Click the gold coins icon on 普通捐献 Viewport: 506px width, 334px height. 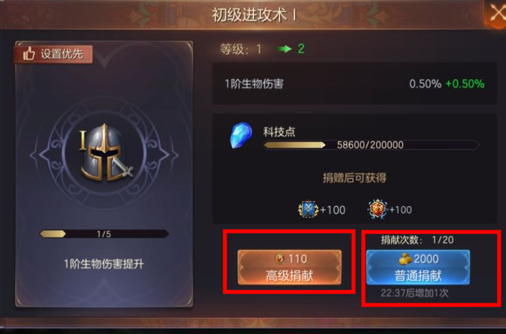(405, 258)
